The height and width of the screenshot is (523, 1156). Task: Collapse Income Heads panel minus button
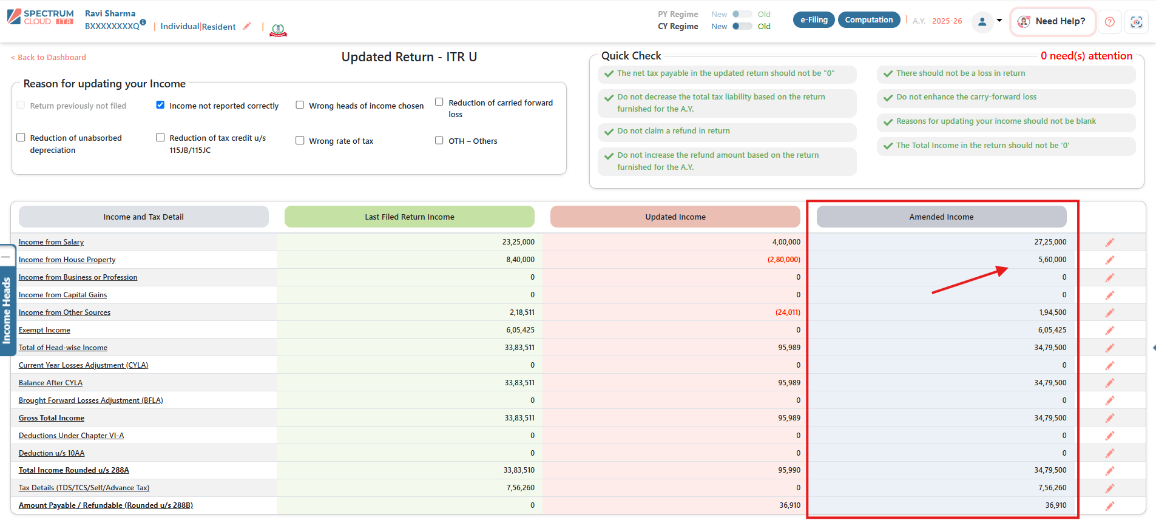[5, 256]
